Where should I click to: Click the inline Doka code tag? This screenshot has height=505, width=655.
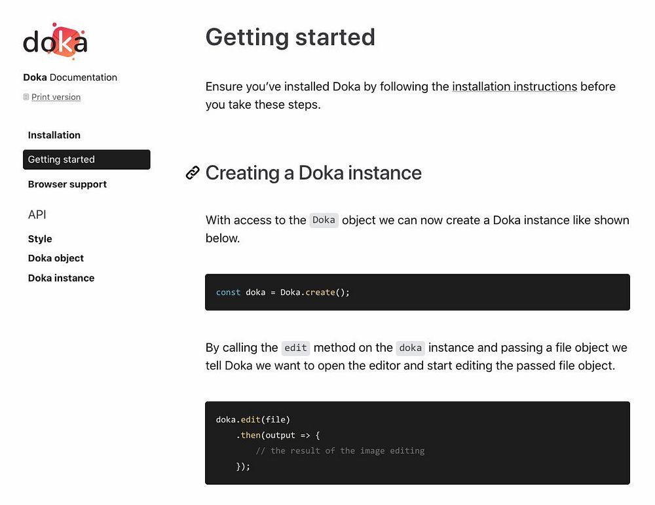(324, 220)
